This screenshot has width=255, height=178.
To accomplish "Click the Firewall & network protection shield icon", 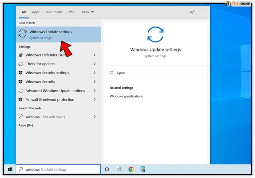I will [x=21, y=99].
